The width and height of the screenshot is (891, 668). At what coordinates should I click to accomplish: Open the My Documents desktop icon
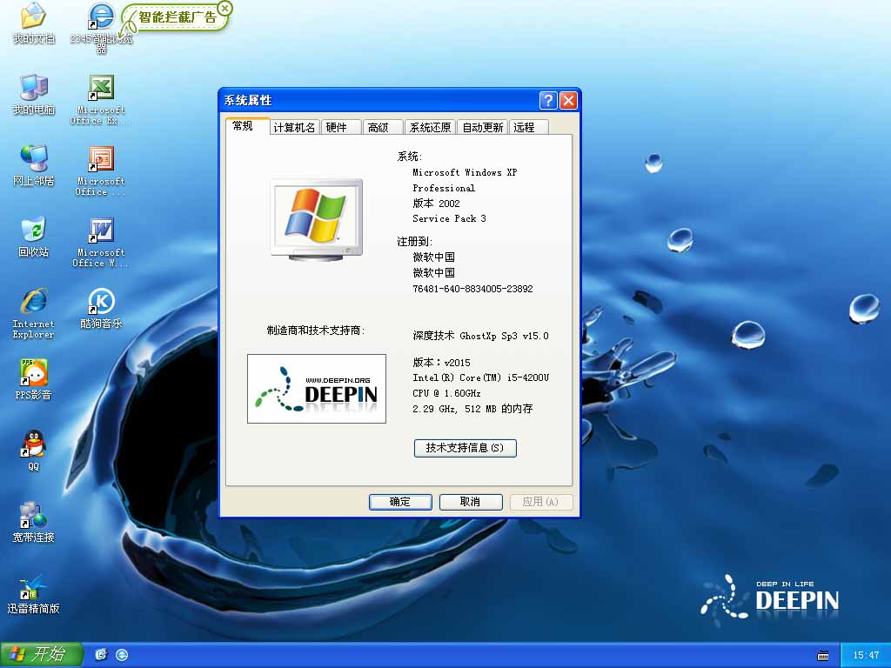coord(34,23)
